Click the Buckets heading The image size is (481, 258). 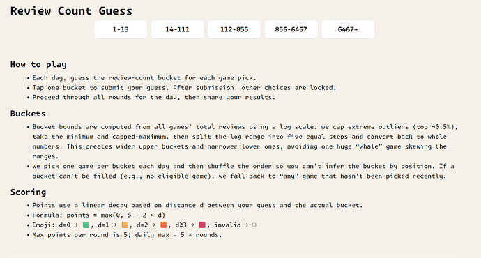point(28,114)
